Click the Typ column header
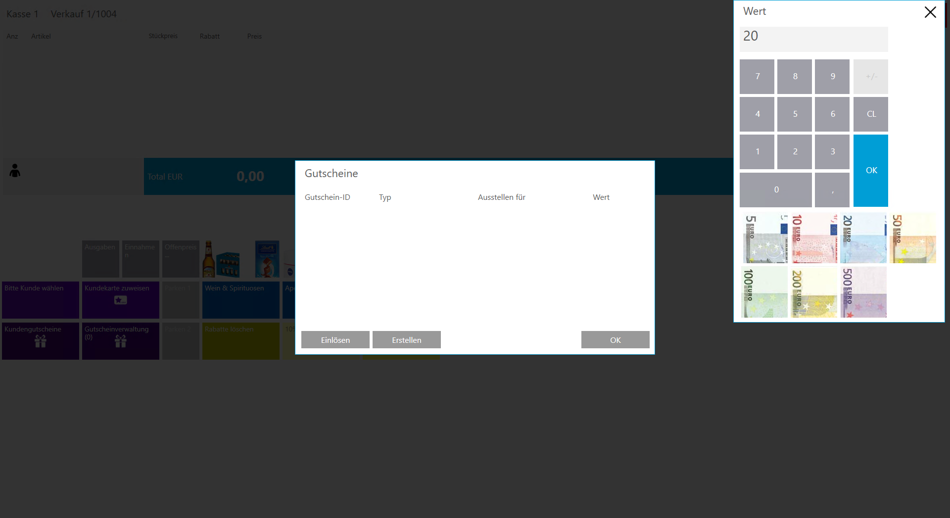The height and width of the screenshot is (518, 950). click(385, 197)
